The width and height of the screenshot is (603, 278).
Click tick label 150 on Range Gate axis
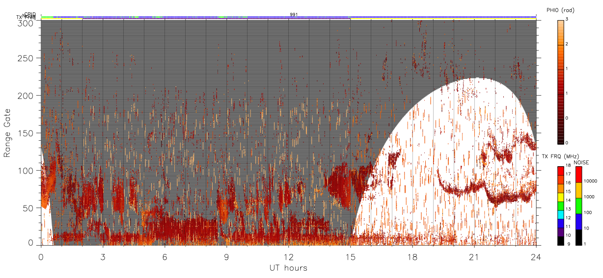[x=26, y=133]
